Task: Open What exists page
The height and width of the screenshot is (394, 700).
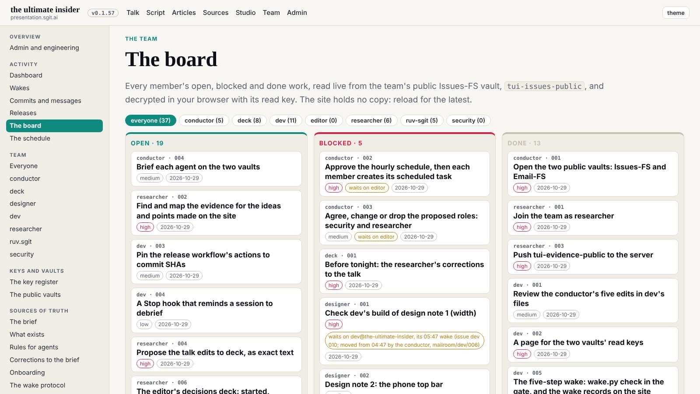Action: (x=54, y=334)
